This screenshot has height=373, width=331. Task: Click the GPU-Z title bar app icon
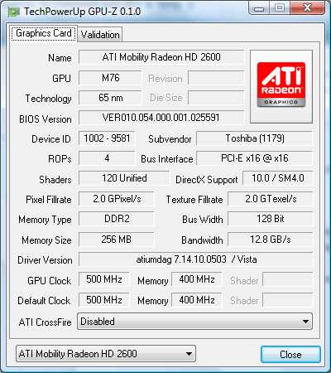(14, 12)
